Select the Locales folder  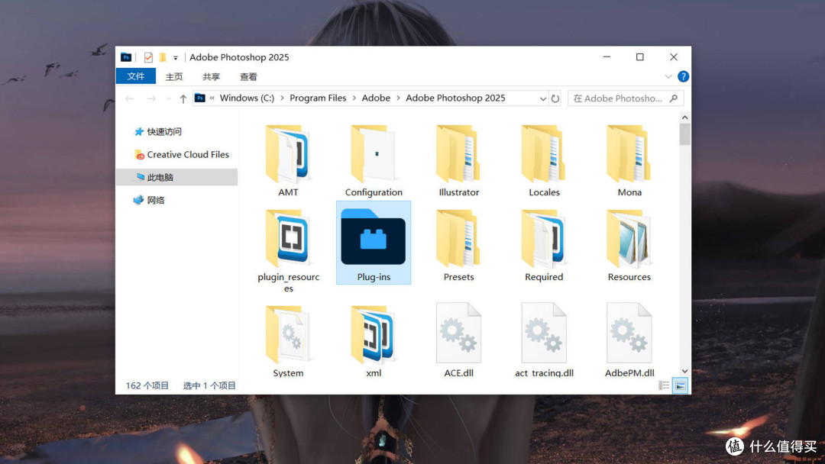544,161
